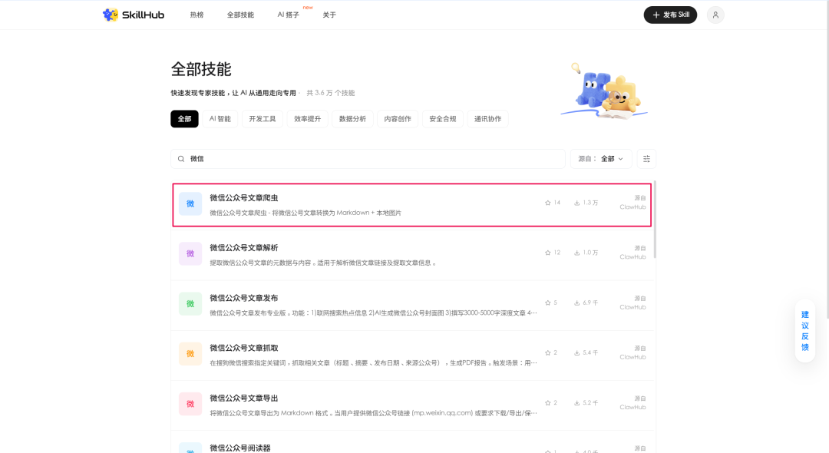Open 微信公众号文章抓取 skill title
The height and width of the screenshot is (453, 829).
[x=244, y=348]
